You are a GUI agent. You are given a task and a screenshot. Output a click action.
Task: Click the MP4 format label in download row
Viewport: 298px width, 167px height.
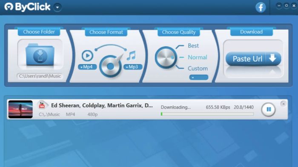click(x=71, y=114)
